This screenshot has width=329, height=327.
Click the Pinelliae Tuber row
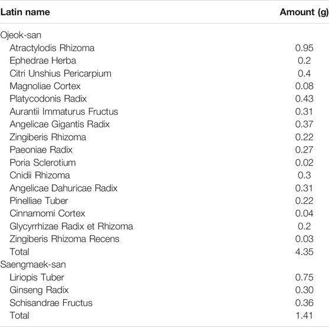point(164,201)
